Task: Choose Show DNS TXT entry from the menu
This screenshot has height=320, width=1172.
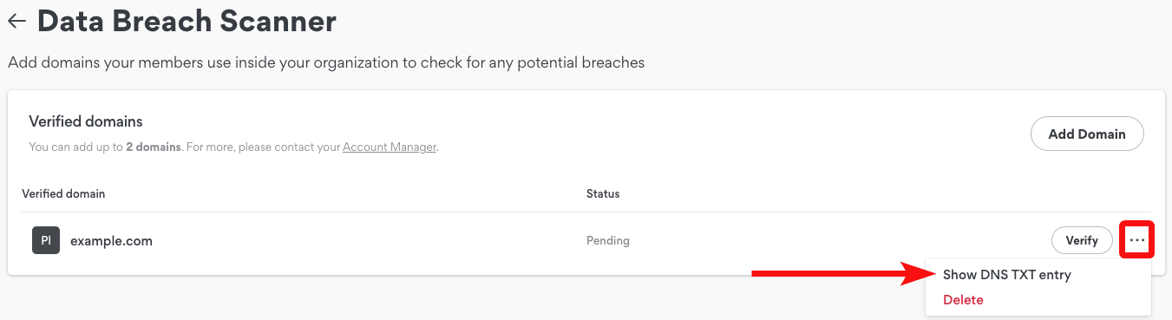Action: click(x=1007, y=275)
